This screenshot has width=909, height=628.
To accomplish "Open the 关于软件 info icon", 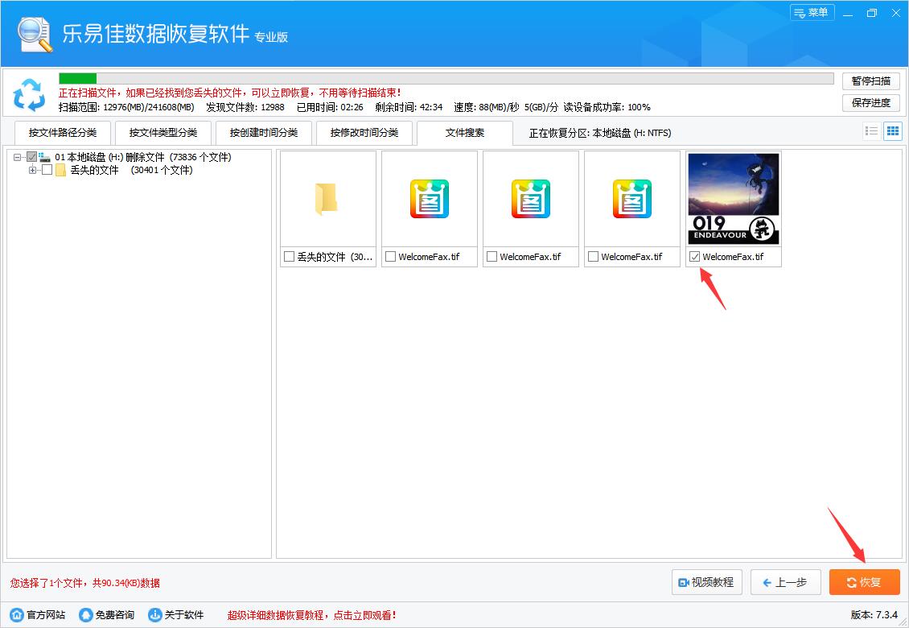I will coord(153,614).
